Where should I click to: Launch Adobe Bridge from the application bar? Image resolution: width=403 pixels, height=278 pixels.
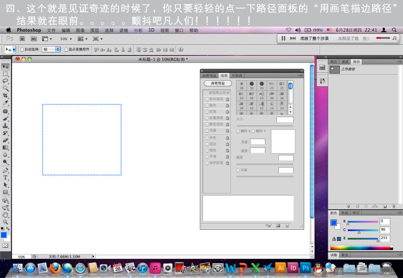coord(22,39)
